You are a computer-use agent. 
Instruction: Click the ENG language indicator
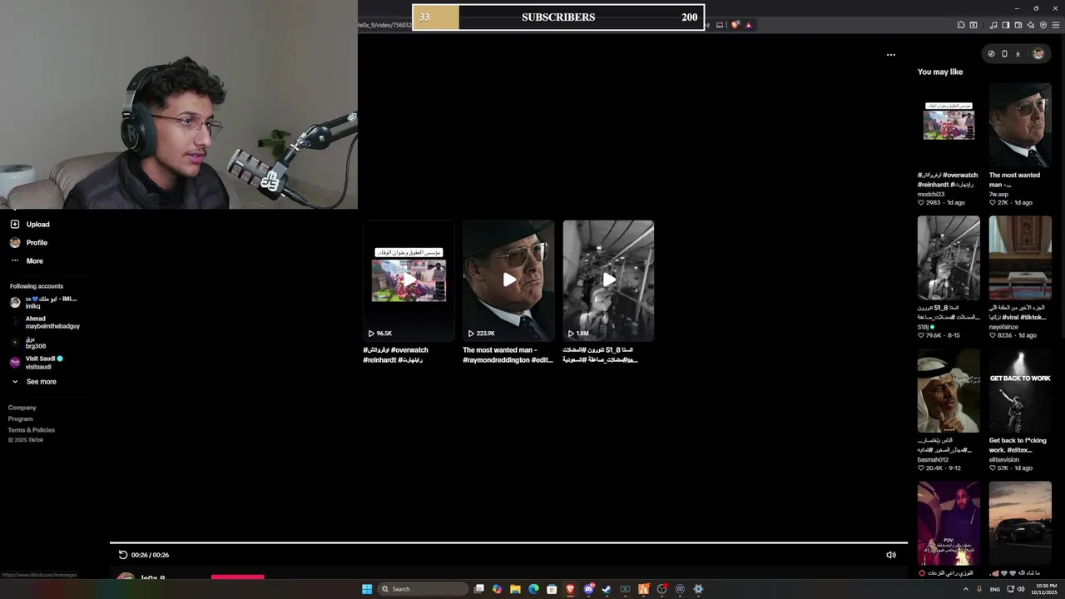click(994, 589)
